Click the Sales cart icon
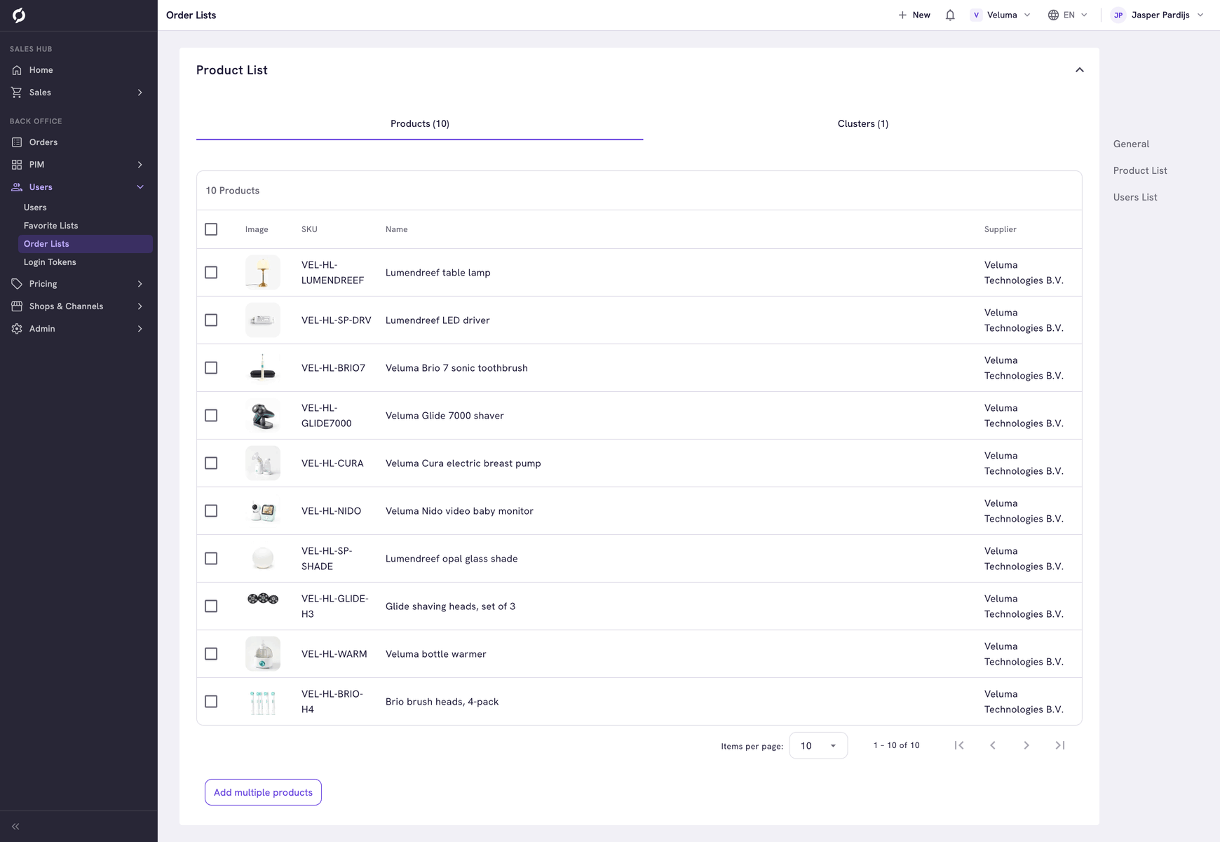The height and width of the screenshot is (842, 1220). pos(17,93)
